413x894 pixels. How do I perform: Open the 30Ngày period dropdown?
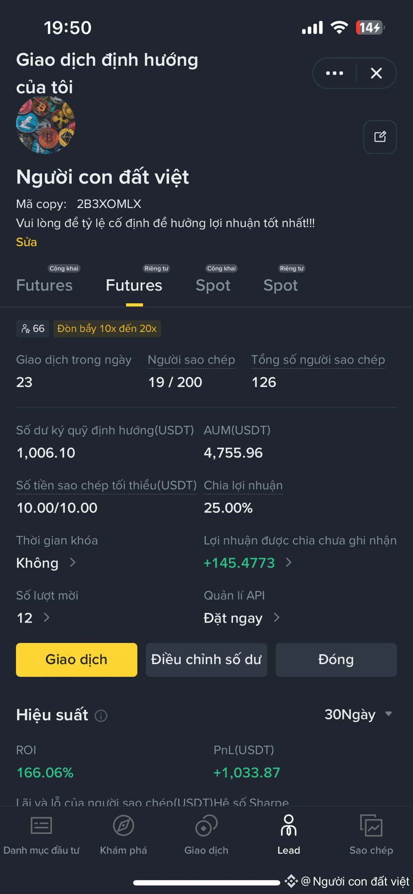coord(358,714)
